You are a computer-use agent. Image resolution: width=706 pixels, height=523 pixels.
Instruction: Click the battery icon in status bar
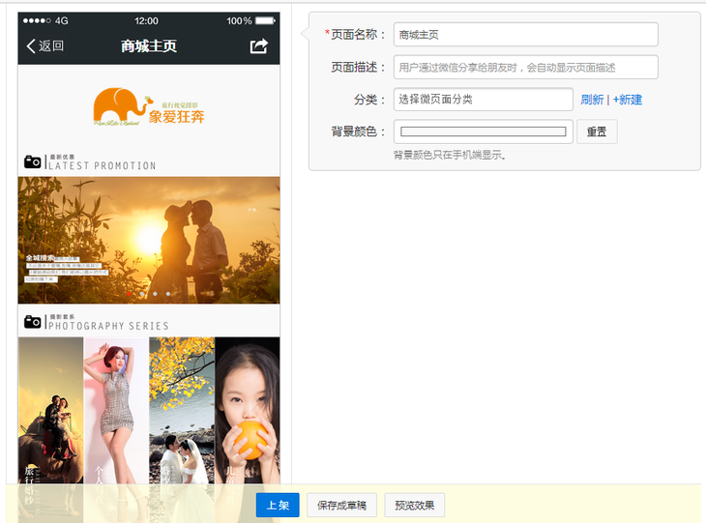[266, 20]
